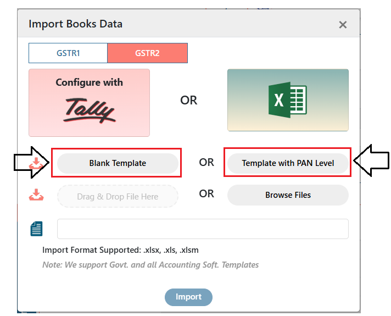Click the Tally logo
The height and width of the screenshot is (316, 391).
coord(90,110)
